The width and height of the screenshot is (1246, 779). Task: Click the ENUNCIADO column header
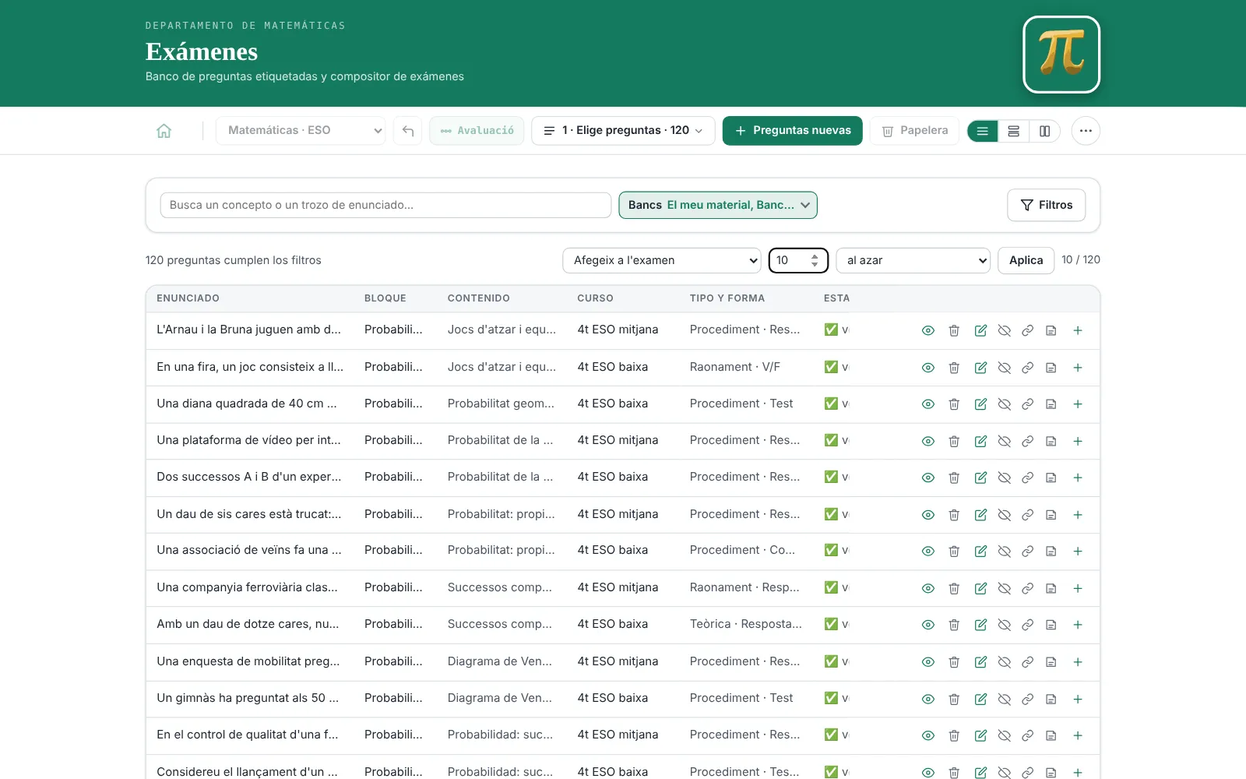coord(188,298)
